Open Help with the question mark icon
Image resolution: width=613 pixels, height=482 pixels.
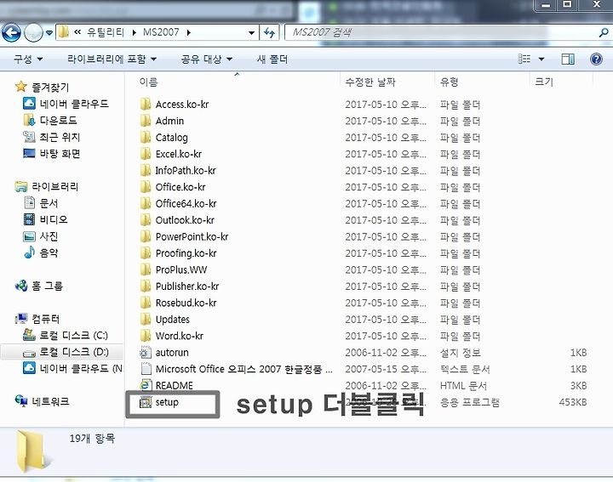click(x=596, y=60)
